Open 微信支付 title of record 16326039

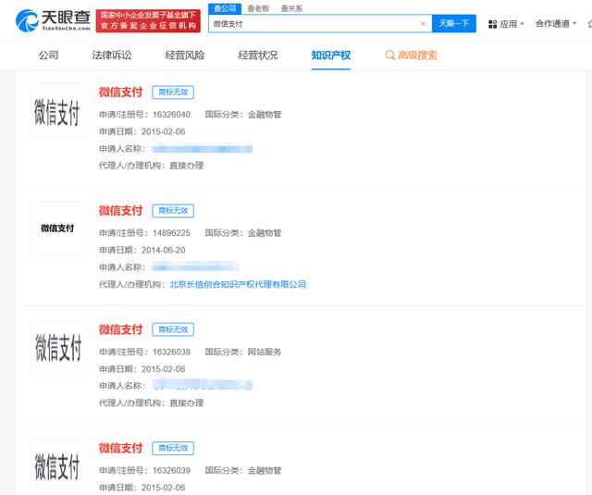pyautogui.click(x=120, y=448)
